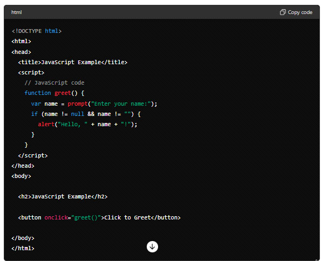This screenshot has height=261, width=321.
Task: Click the html language label in header
Action: point(16,12)
